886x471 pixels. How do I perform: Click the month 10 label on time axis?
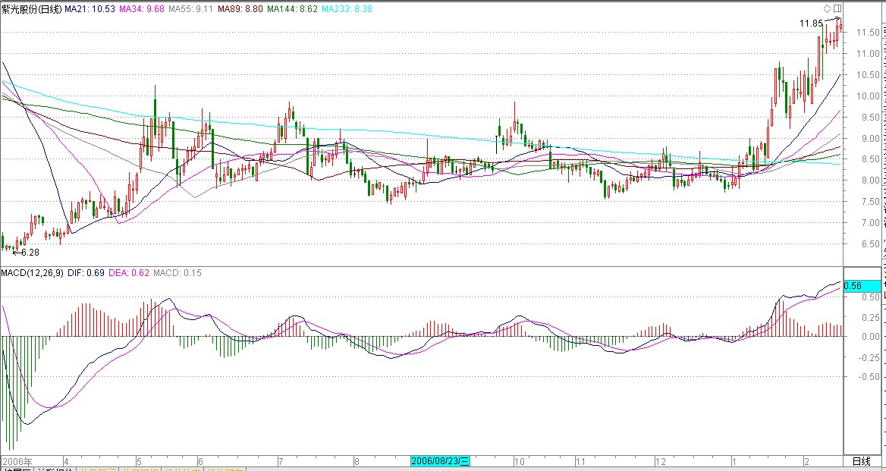click(520, 461)
